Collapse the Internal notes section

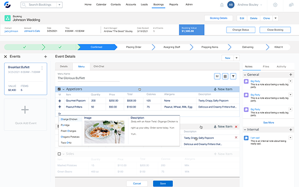pos(245,130)
